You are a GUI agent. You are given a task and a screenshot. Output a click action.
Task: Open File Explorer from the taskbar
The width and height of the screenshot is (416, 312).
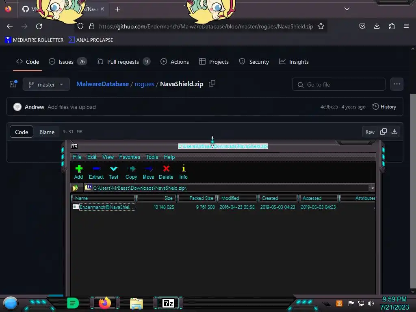(136, 303)
